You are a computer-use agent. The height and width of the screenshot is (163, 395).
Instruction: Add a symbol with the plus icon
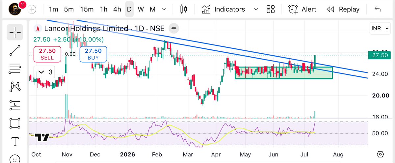(x=32, y=9)
